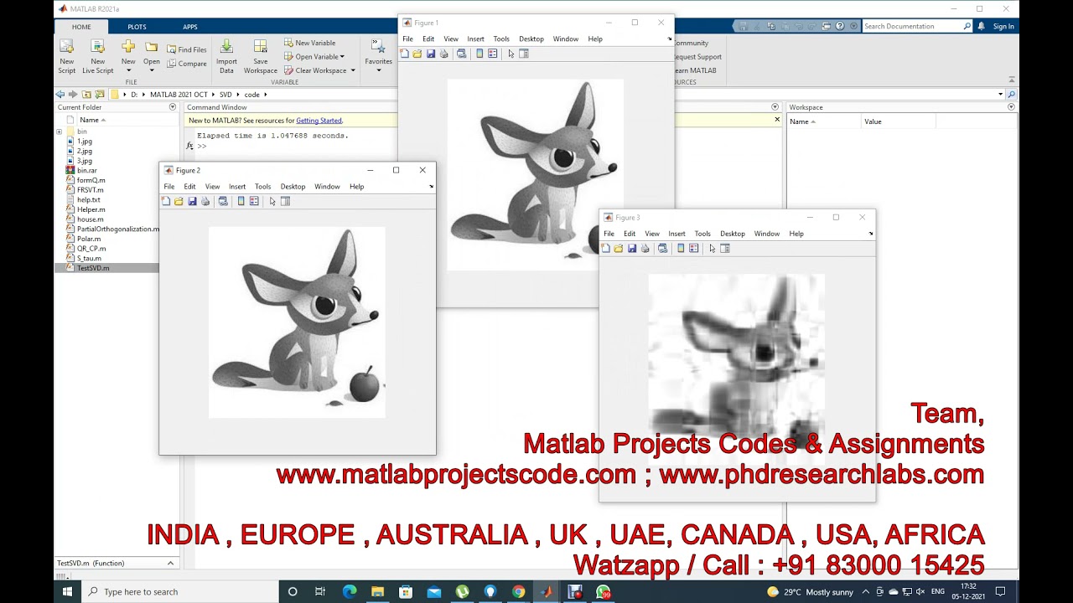Select TestSVD.m in Current Folder
The width and height of the screenshot is (1073, 603).
point(106,268)
